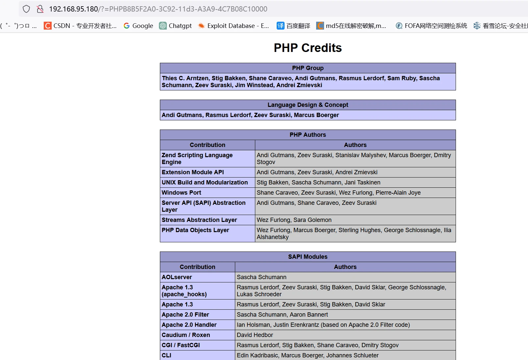528x360 pixels.
Task: Click the Windows Port cell
Action: (x=208, y=193)
